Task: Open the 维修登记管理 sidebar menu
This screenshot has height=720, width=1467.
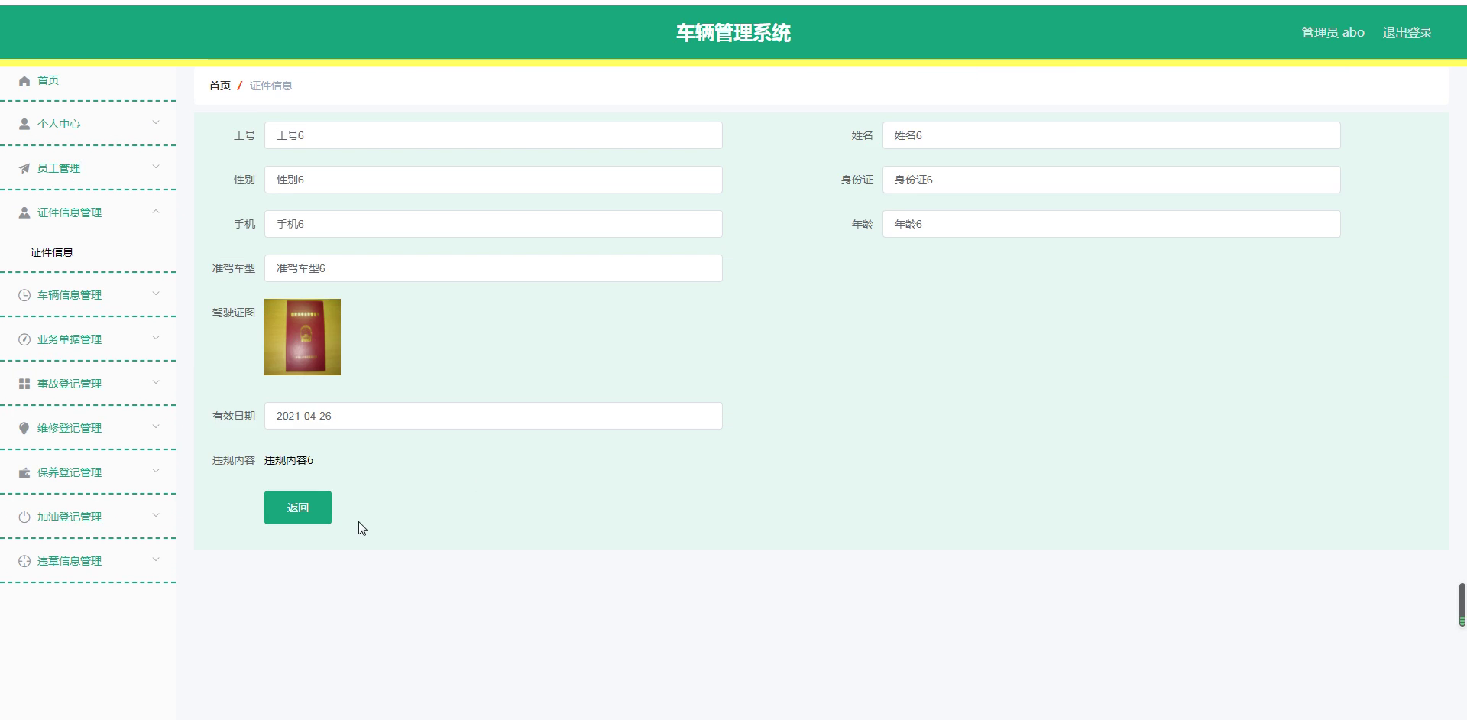Action: tap(88, 428)
